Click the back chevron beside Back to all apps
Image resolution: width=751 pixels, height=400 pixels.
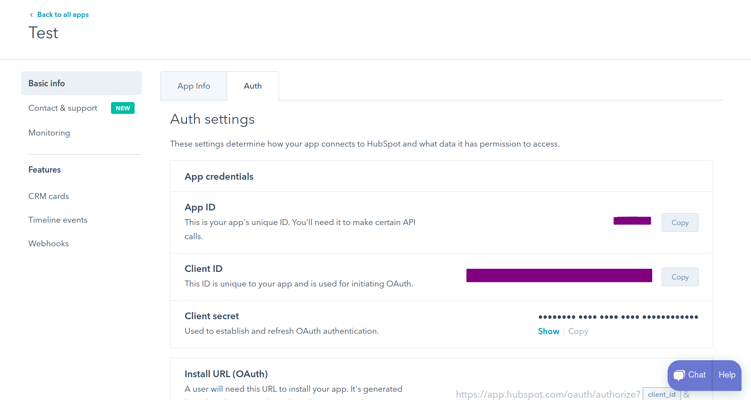[31, 15]
